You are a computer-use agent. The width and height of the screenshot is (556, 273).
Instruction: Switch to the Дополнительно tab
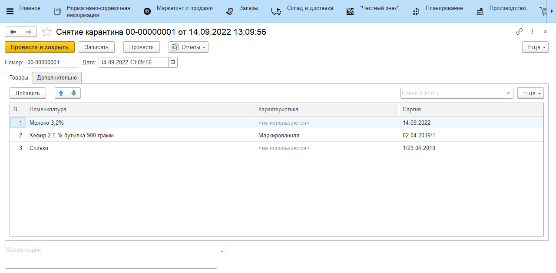tap(57, 78)
